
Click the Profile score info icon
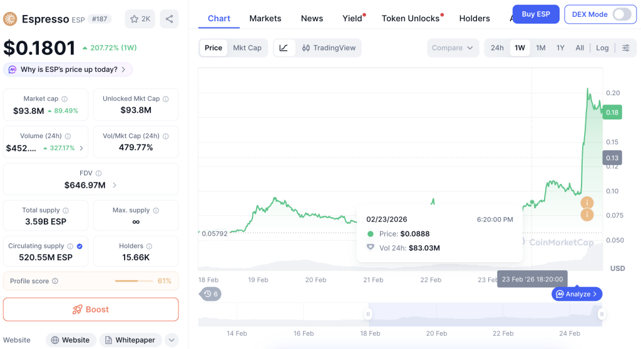[55, 281]
